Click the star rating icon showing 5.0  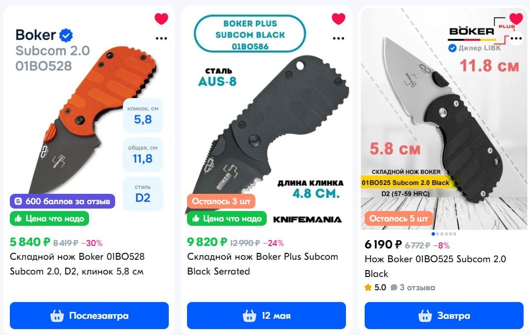pyautogui.click(x=368, y=288)
